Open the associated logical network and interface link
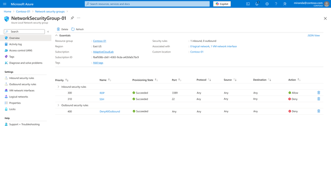The image size is (331, 180). tap(213, 46)
